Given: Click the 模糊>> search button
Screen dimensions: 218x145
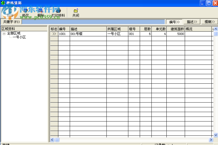Looking at the screenshot, I should (210, 22).
